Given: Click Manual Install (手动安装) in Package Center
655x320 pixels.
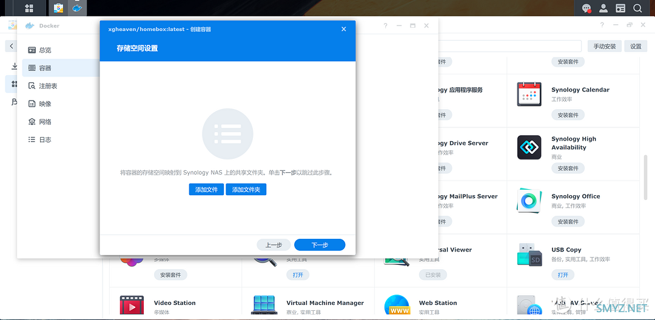Looking at the screenshot, I should click(x=605, y=46).
